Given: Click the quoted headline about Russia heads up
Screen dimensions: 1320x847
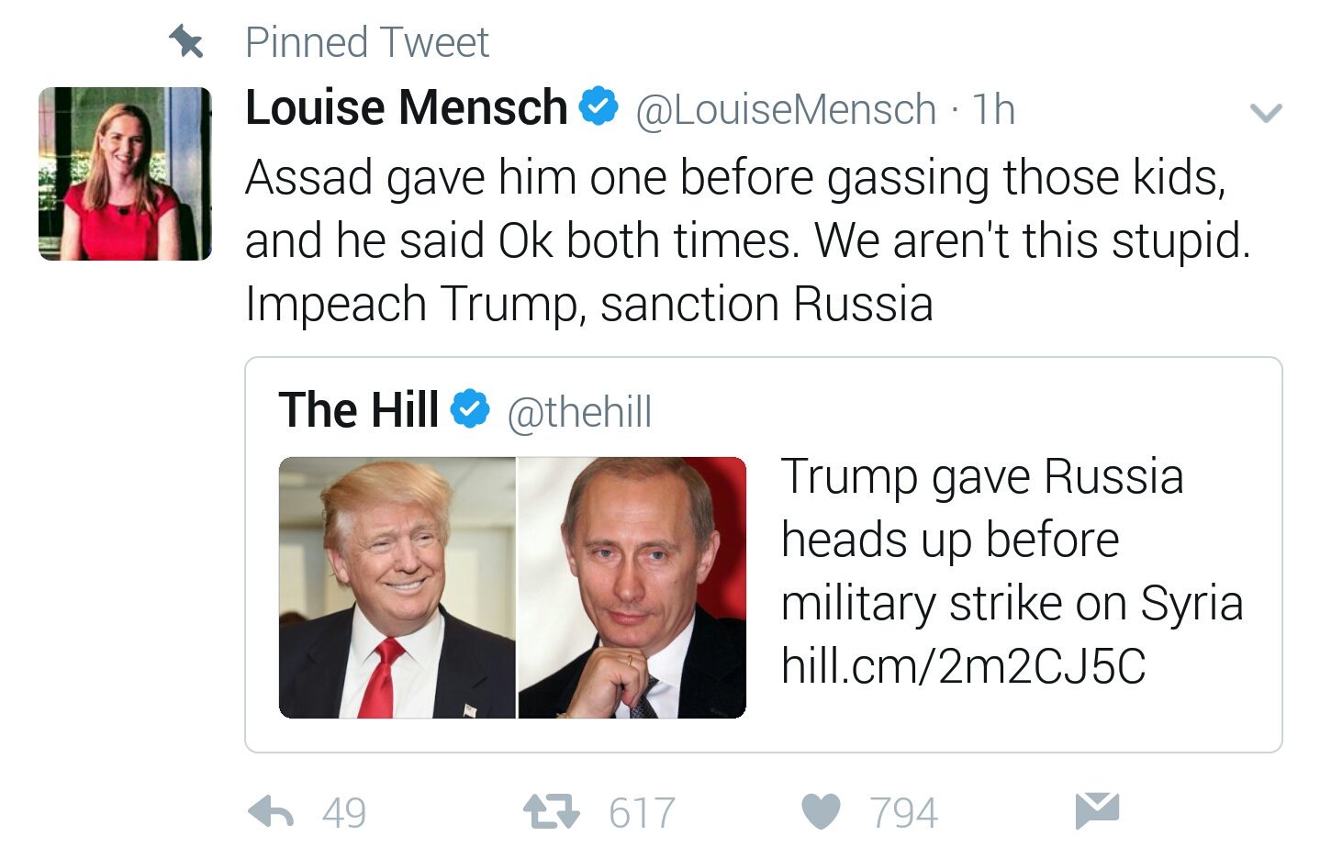Looking at the screenshot, I should click(1012, 540).
